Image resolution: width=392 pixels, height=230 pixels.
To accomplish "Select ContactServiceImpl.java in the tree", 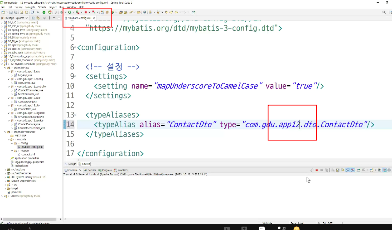I will [x=31, y=128].
